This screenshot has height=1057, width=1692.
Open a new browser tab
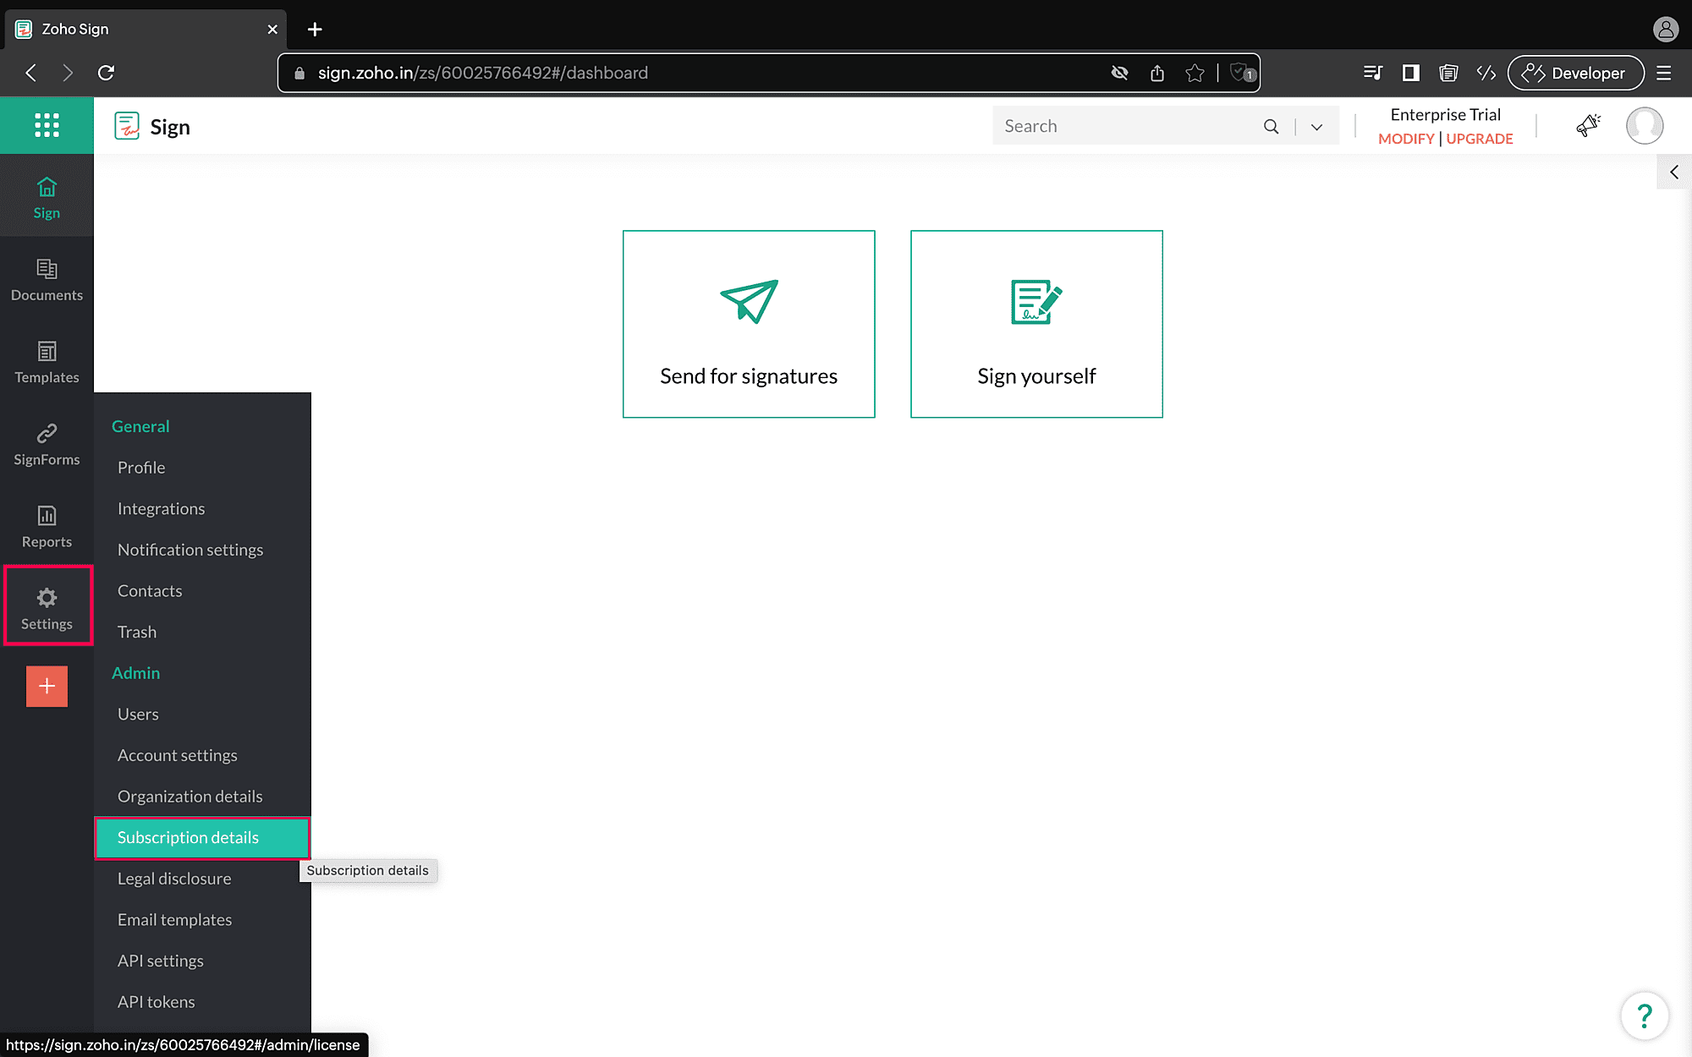[315, 30]
